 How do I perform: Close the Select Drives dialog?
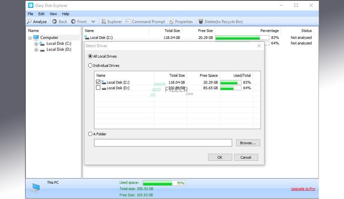tap(259, 46)
